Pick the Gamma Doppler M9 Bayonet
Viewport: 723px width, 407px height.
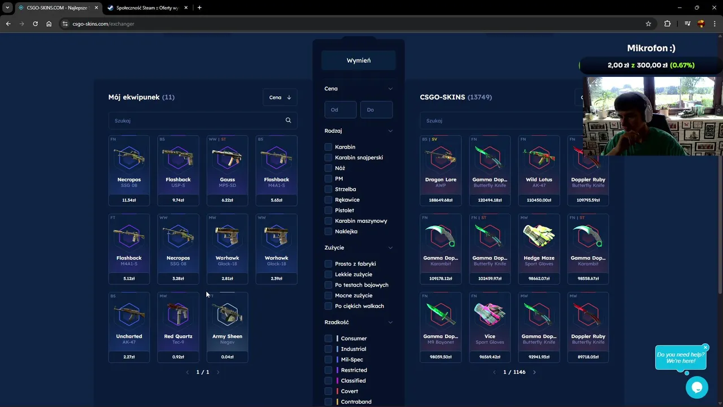(441, 327)
